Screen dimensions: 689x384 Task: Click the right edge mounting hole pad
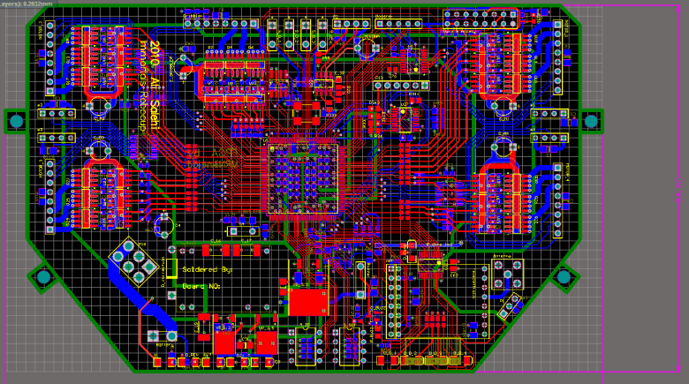(x=590, y=121)
